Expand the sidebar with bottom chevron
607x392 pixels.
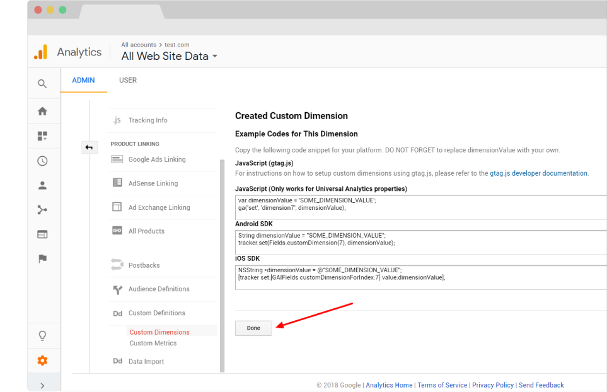(x=42, y=385)
